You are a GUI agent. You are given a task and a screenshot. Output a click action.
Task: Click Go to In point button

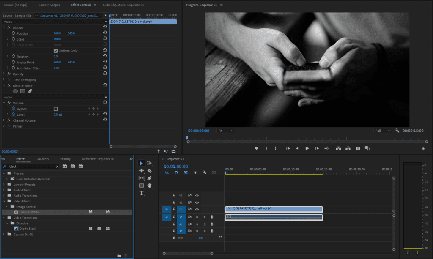tap(288, 148)
